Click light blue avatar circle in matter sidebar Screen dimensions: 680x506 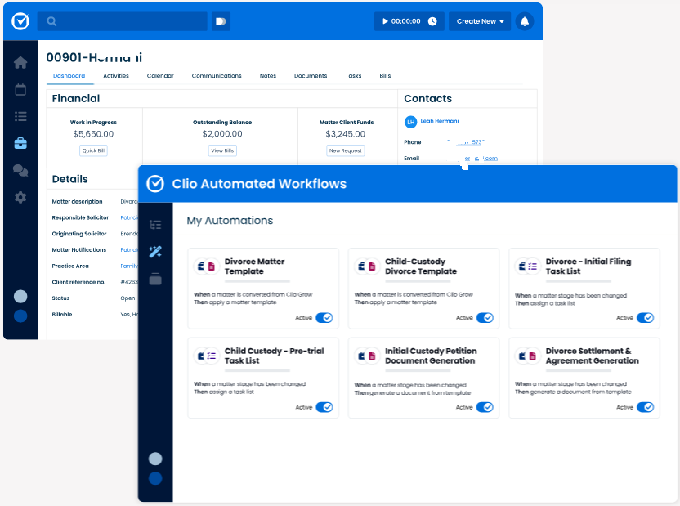tap(20, 297)
